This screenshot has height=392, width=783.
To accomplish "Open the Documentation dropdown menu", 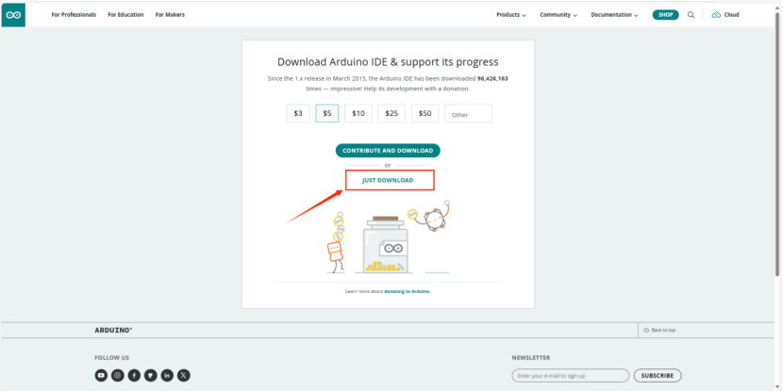I will pyautogui.click(x=614, y=15).
